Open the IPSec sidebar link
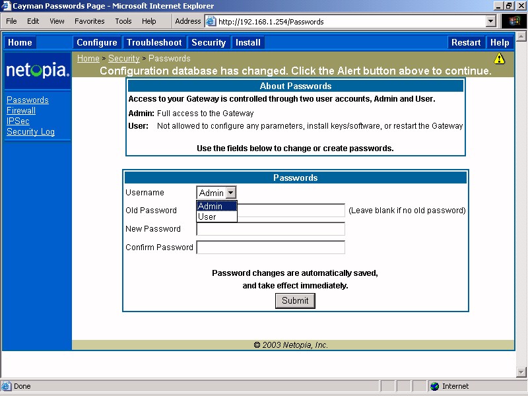Image resolution: width=528 pixels, height=396 pixels. [18, 121]
